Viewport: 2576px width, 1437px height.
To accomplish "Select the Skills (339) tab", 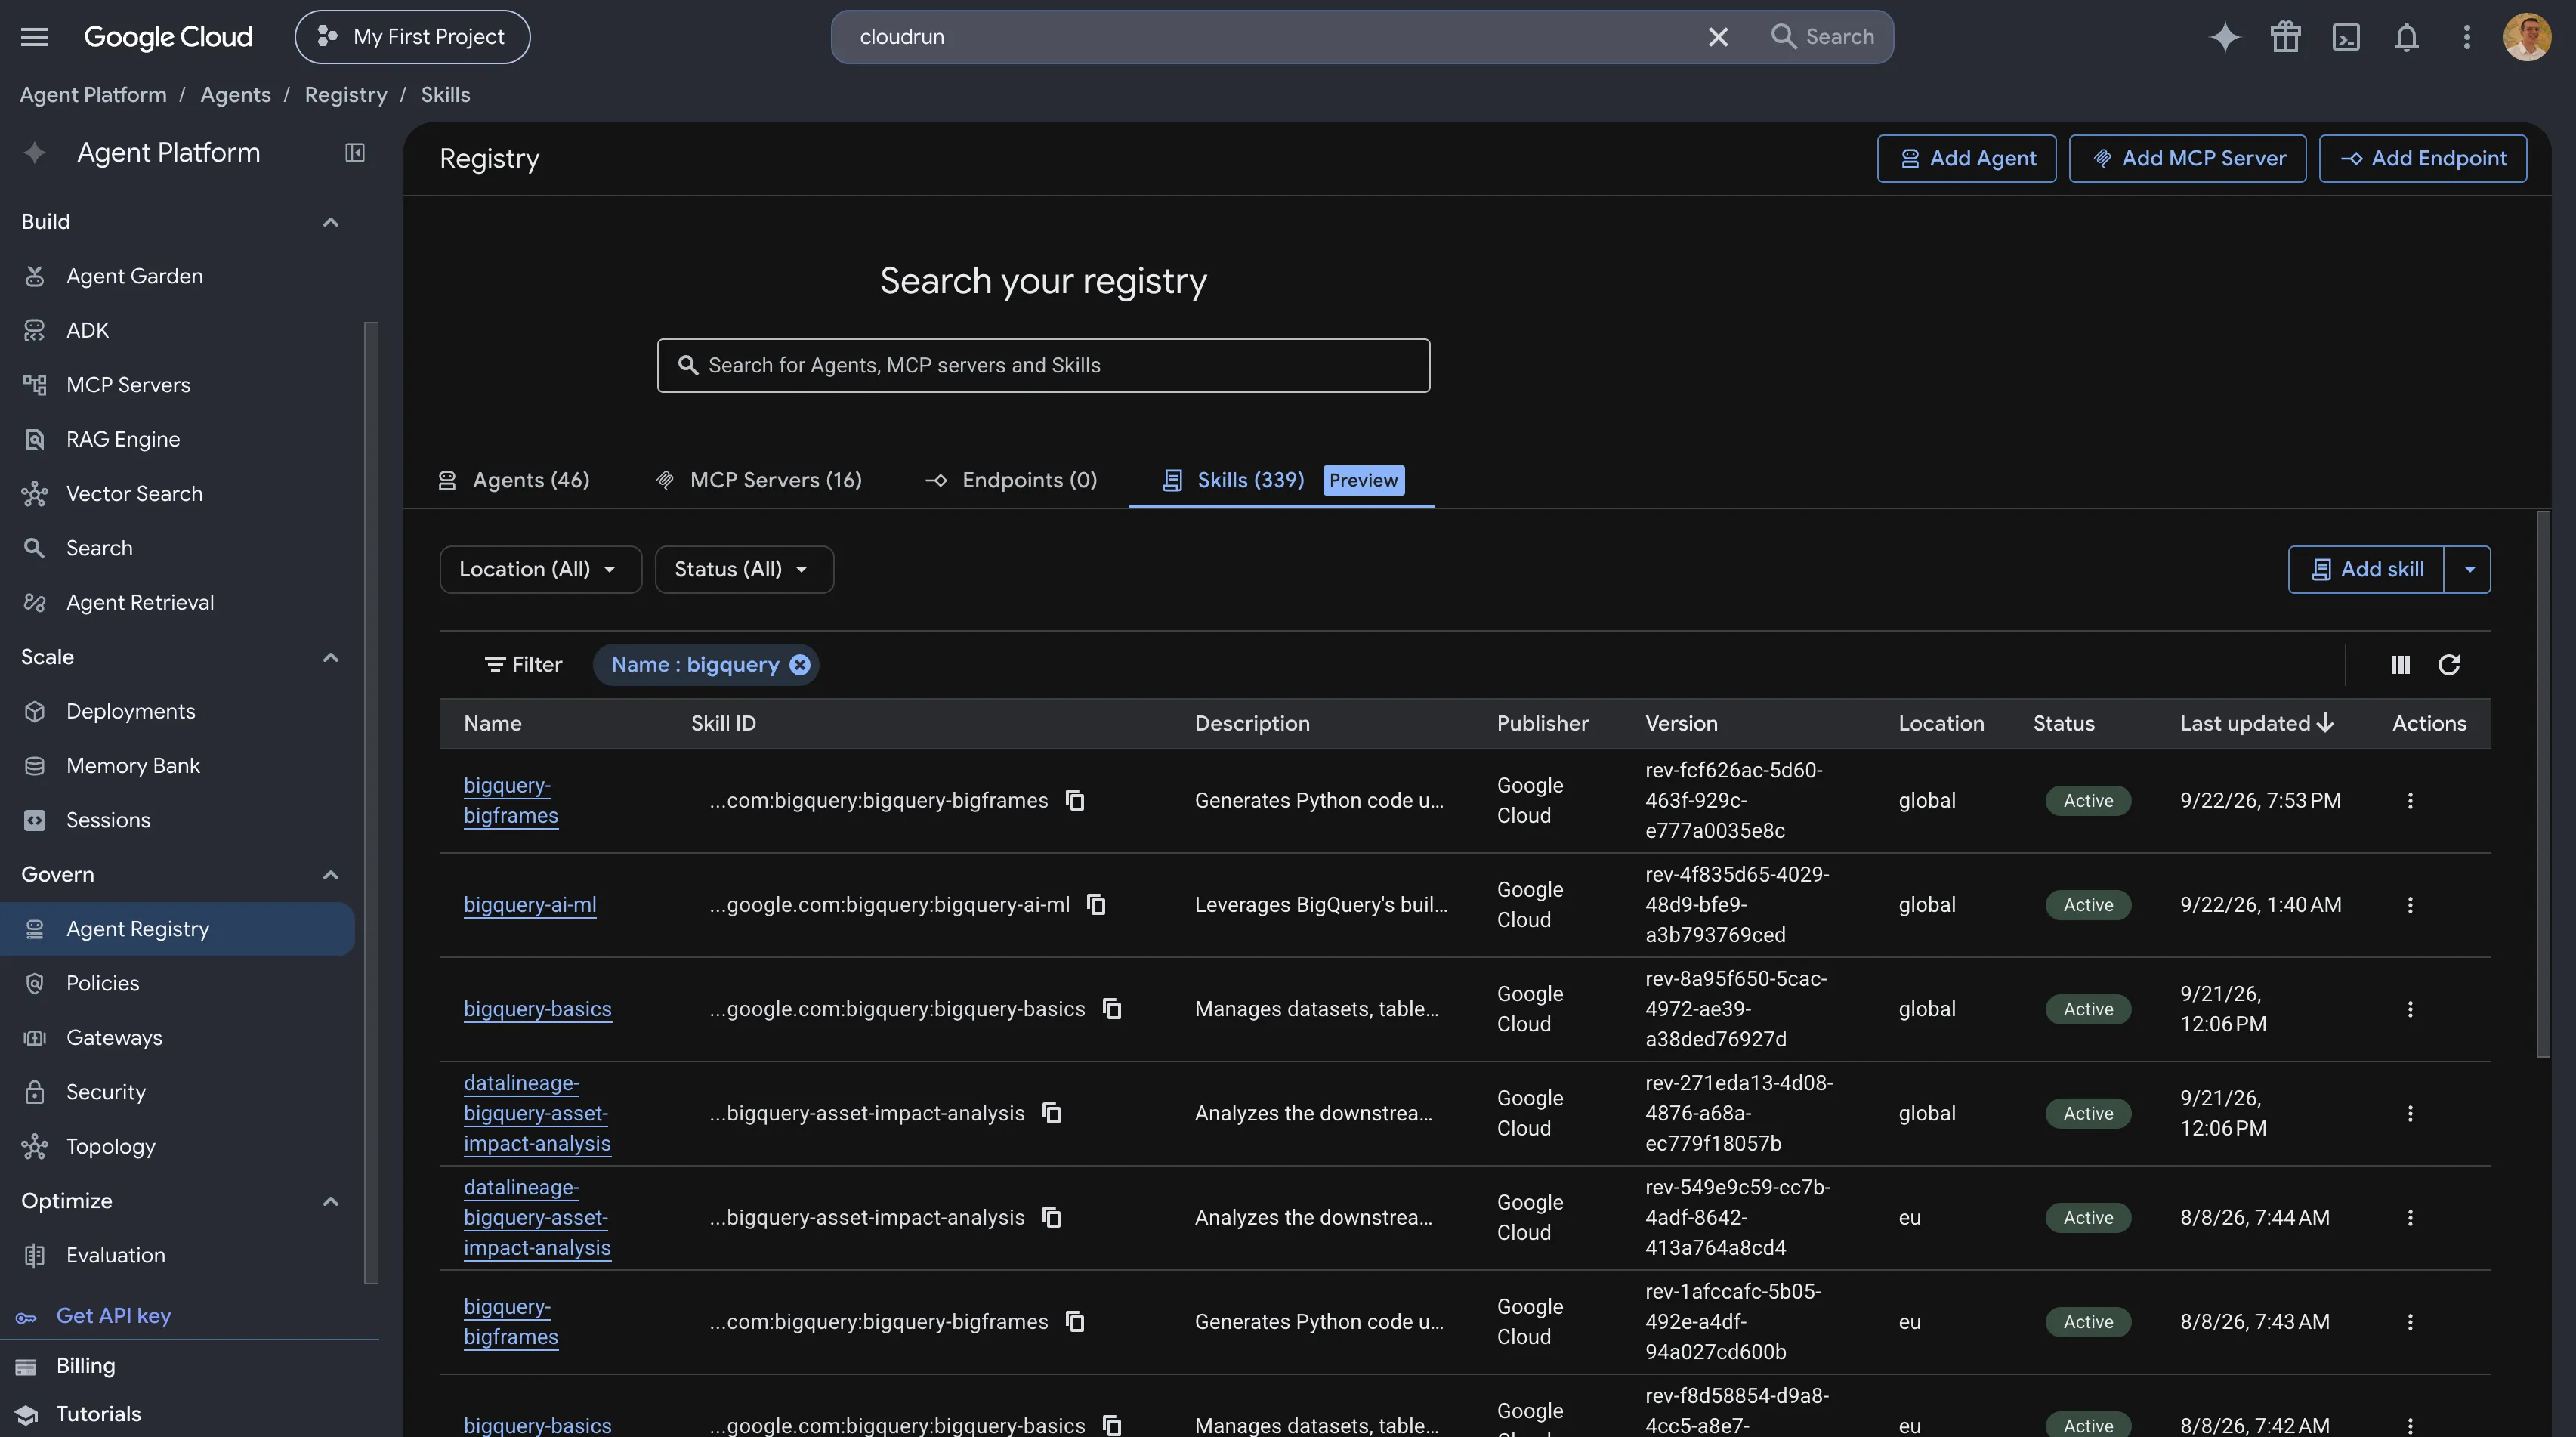I will (1282, 481).
